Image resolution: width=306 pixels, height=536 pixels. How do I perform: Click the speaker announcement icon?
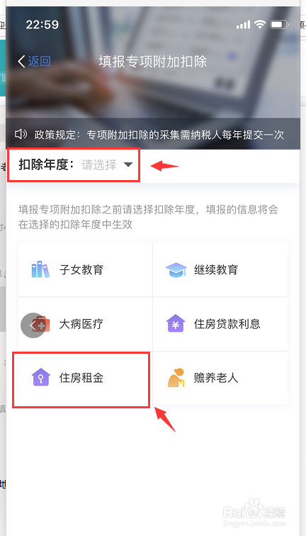(21, 134)
